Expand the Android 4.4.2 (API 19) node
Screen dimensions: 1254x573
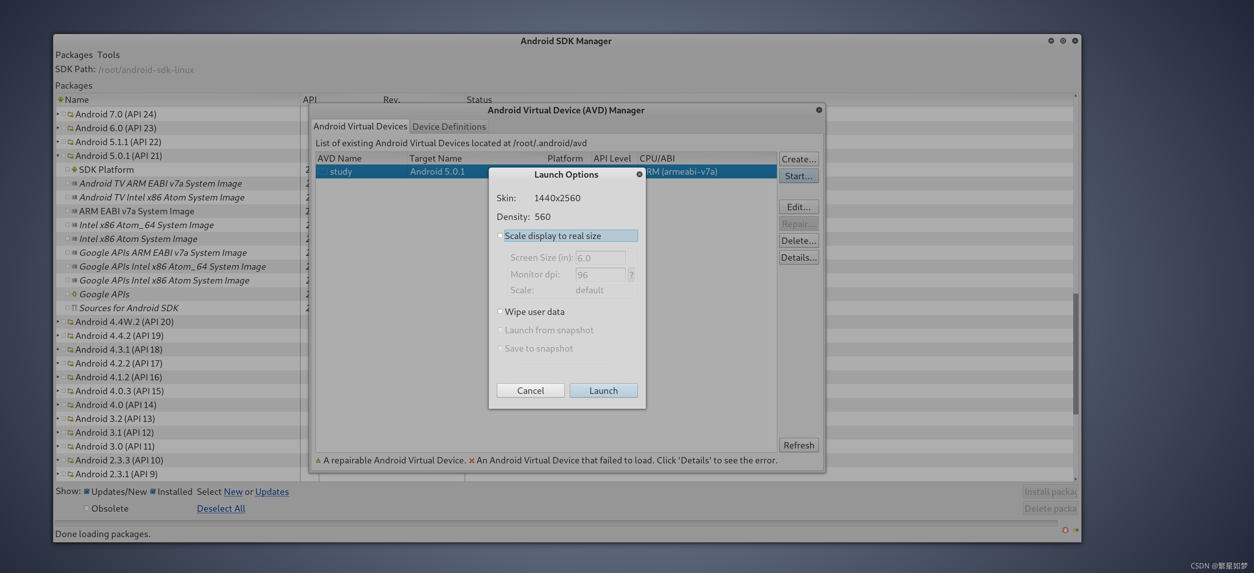tap(58, 335)
